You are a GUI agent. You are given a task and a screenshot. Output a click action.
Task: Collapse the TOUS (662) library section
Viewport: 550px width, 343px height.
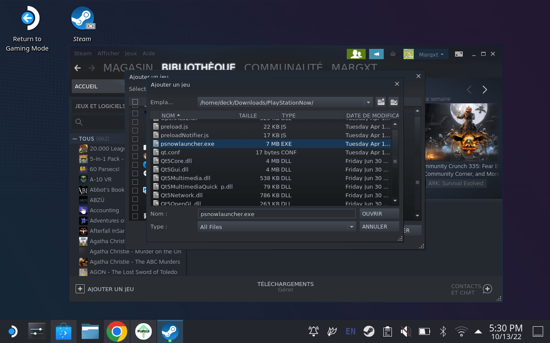(x=74, y=139)
